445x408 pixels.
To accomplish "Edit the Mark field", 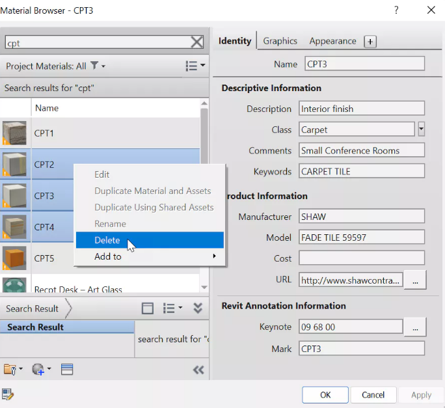I will tap(362, 348).
